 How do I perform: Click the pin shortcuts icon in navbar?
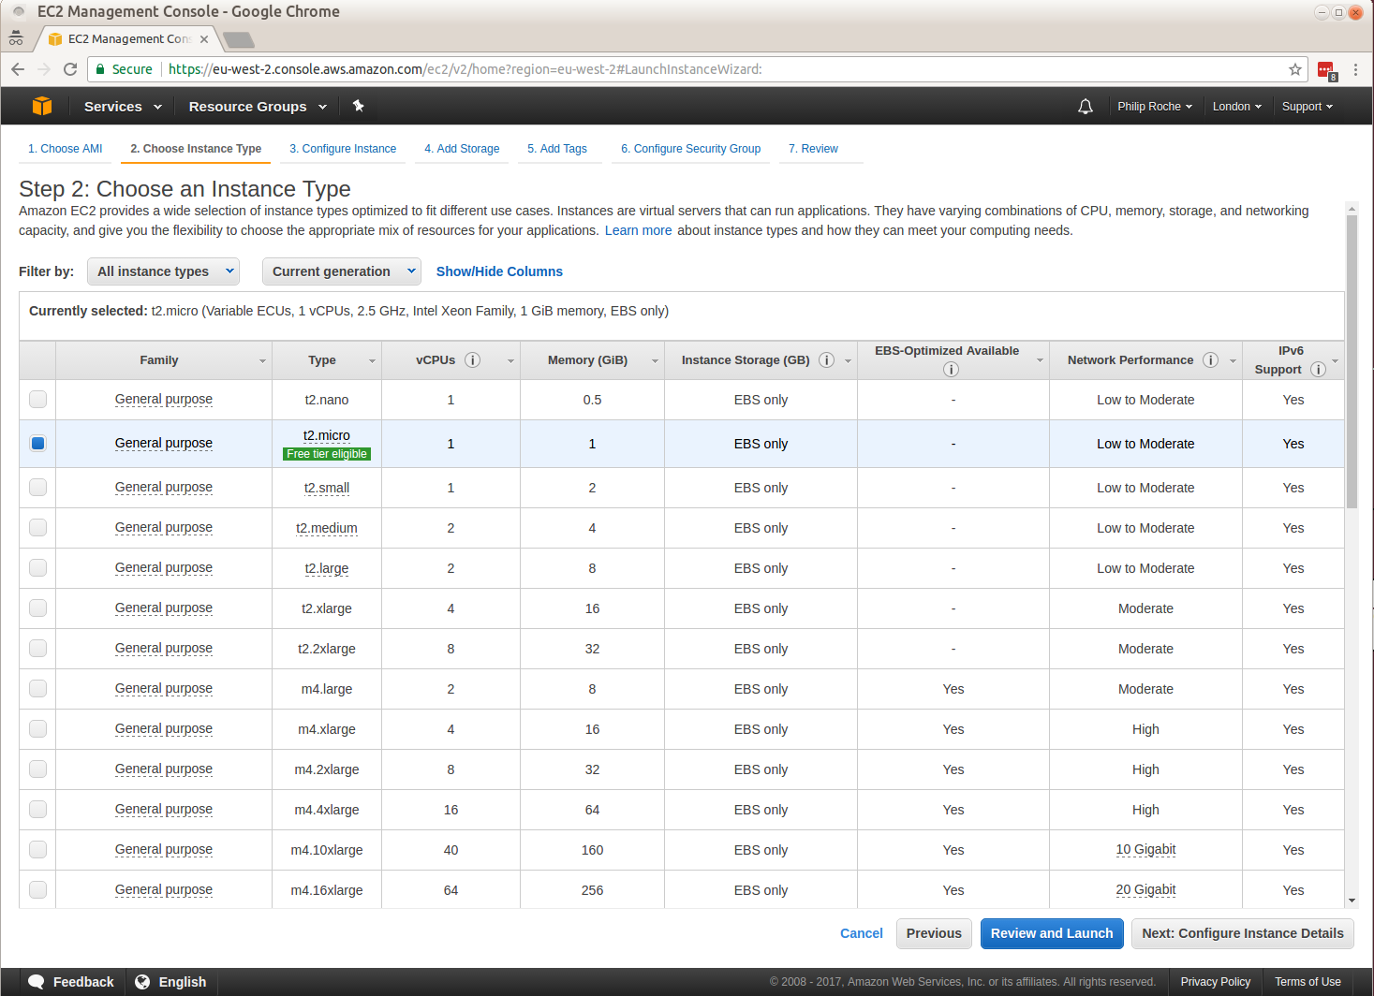click(358, 106)
